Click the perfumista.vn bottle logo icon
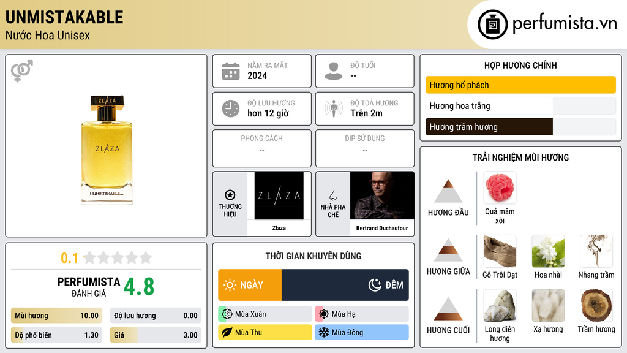The width and height of the screenshot is (627, 353). click(x=492, y=25)
